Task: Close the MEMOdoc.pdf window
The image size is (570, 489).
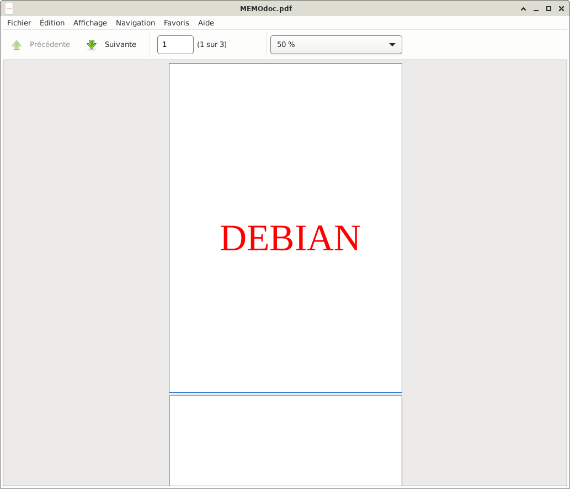Action: [561, 9]
